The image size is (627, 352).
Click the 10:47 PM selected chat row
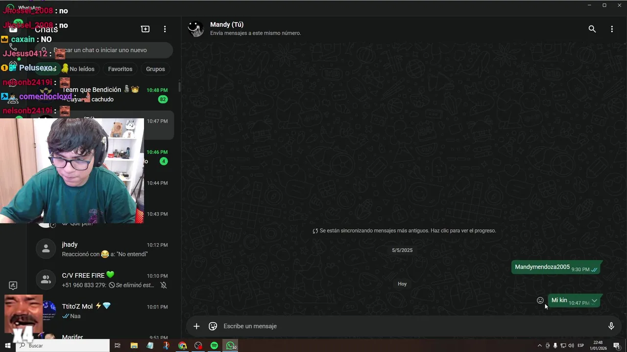point(102,126)
